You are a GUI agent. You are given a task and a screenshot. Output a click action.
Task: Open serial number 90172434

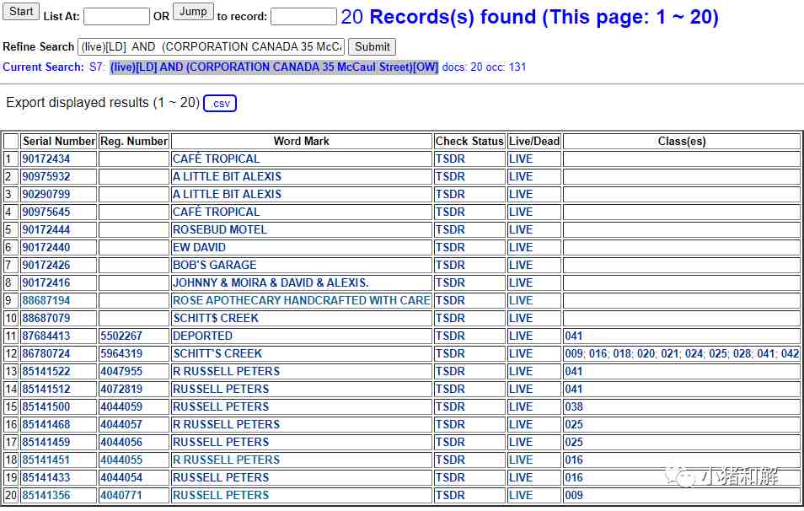click(x=46, y=159)
